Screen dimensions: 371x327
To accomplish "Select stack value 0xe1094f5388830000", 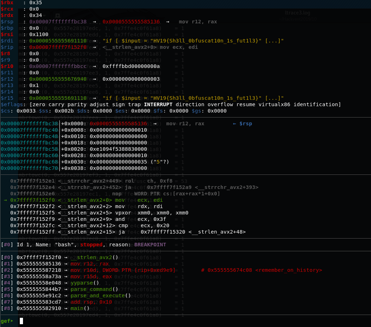I will [118, 149].
